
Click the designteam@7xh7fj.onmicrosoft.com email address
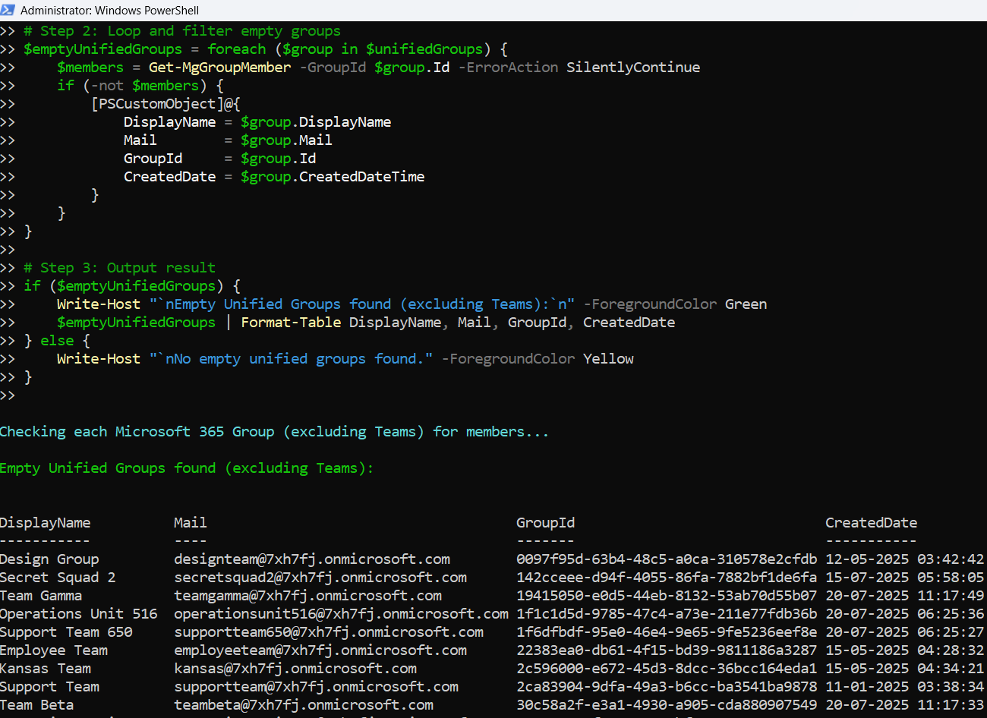pyautogui.click(x=312, y=559)
